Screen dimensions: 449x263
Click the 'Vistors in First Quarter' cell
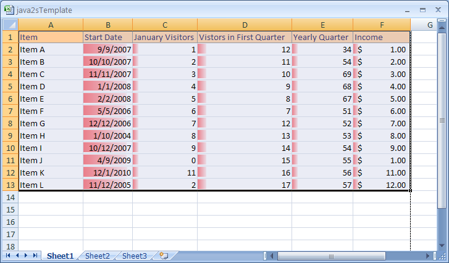245,37
